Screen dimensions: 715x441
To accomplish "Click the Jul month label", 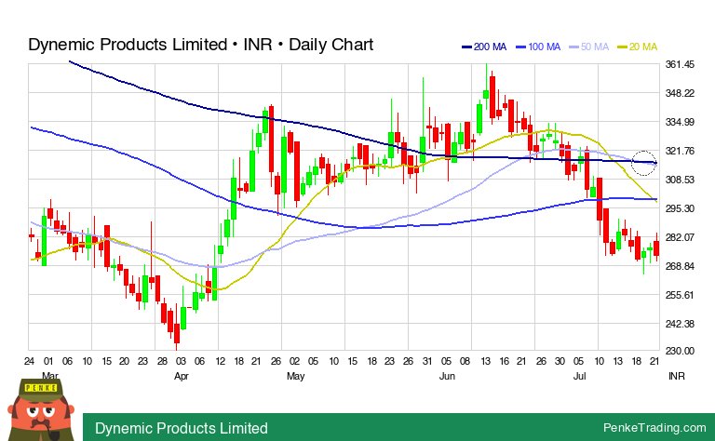I will pyautogui.click(x=579, y=376).
